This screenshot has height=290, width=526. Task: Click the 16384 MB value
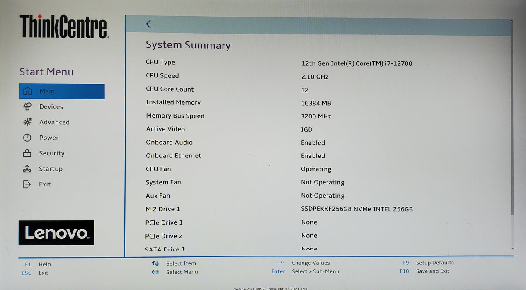[x=316, y=104]
